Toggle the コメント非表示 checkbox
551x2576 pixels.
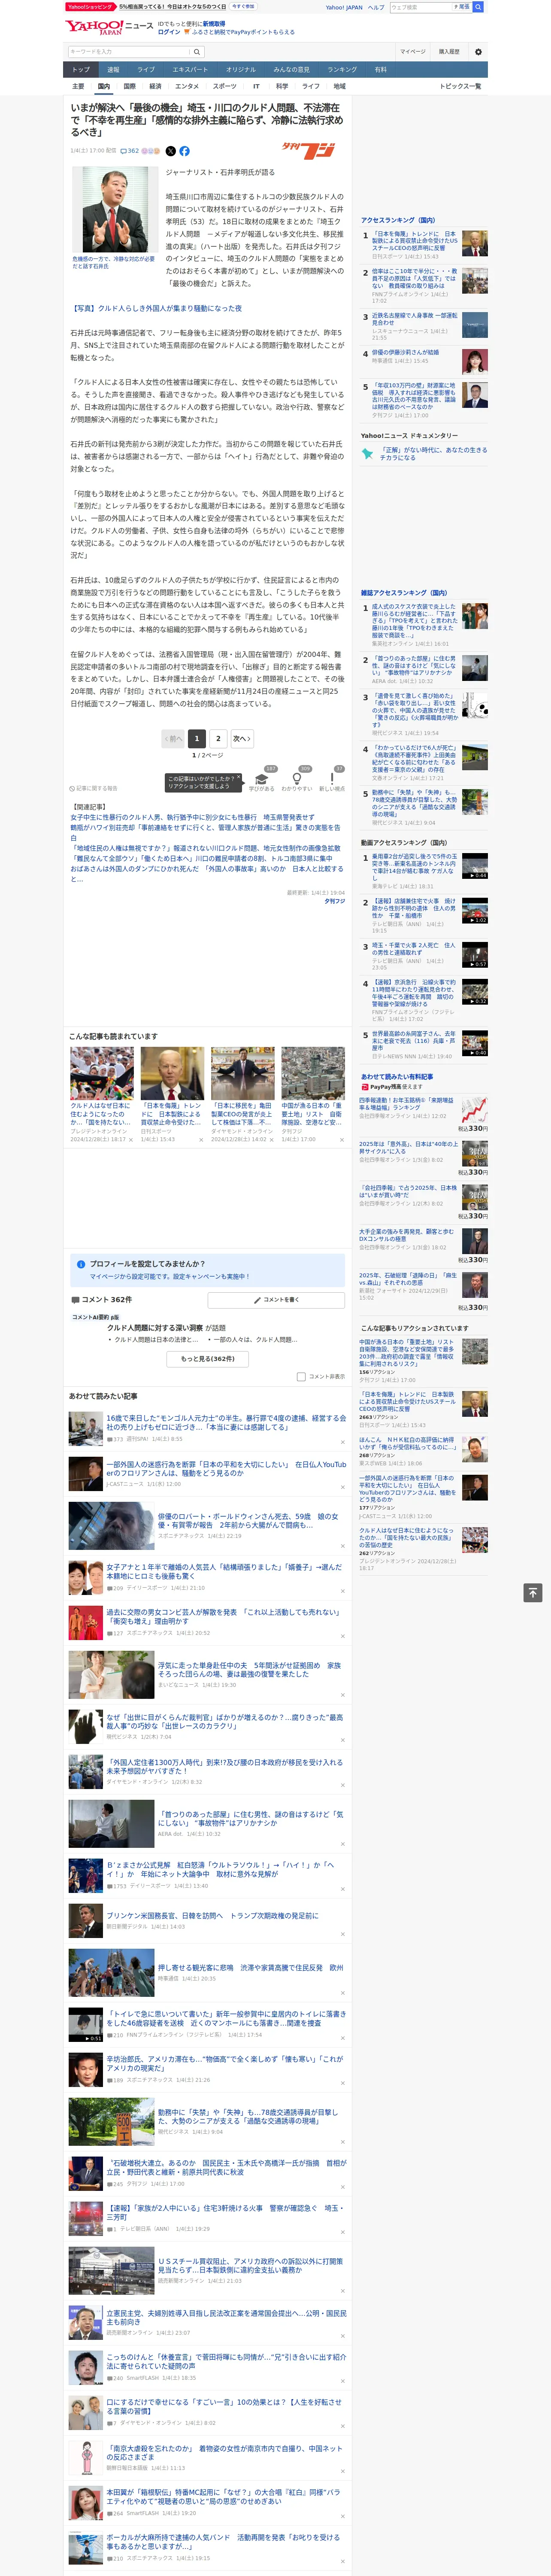[x=301, y=1377]
